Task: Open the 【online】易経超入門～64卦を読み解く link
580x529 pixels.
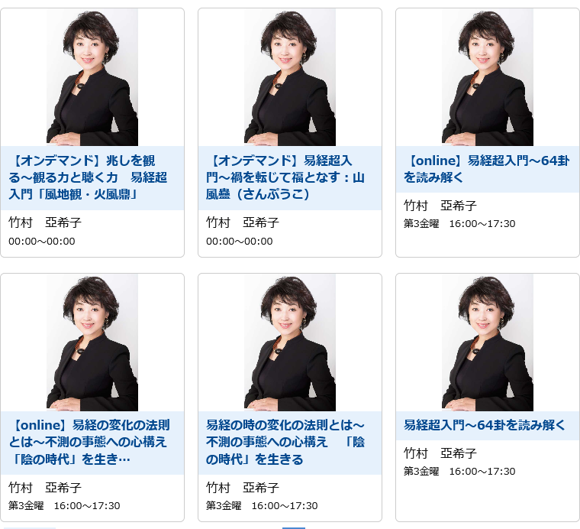Action: tap(487, 169)
